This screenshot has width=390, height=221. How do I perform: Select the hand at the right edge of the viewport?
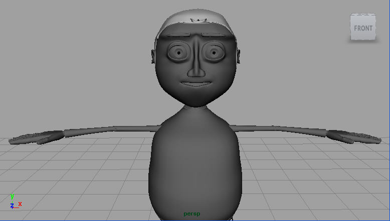(353, 137)
